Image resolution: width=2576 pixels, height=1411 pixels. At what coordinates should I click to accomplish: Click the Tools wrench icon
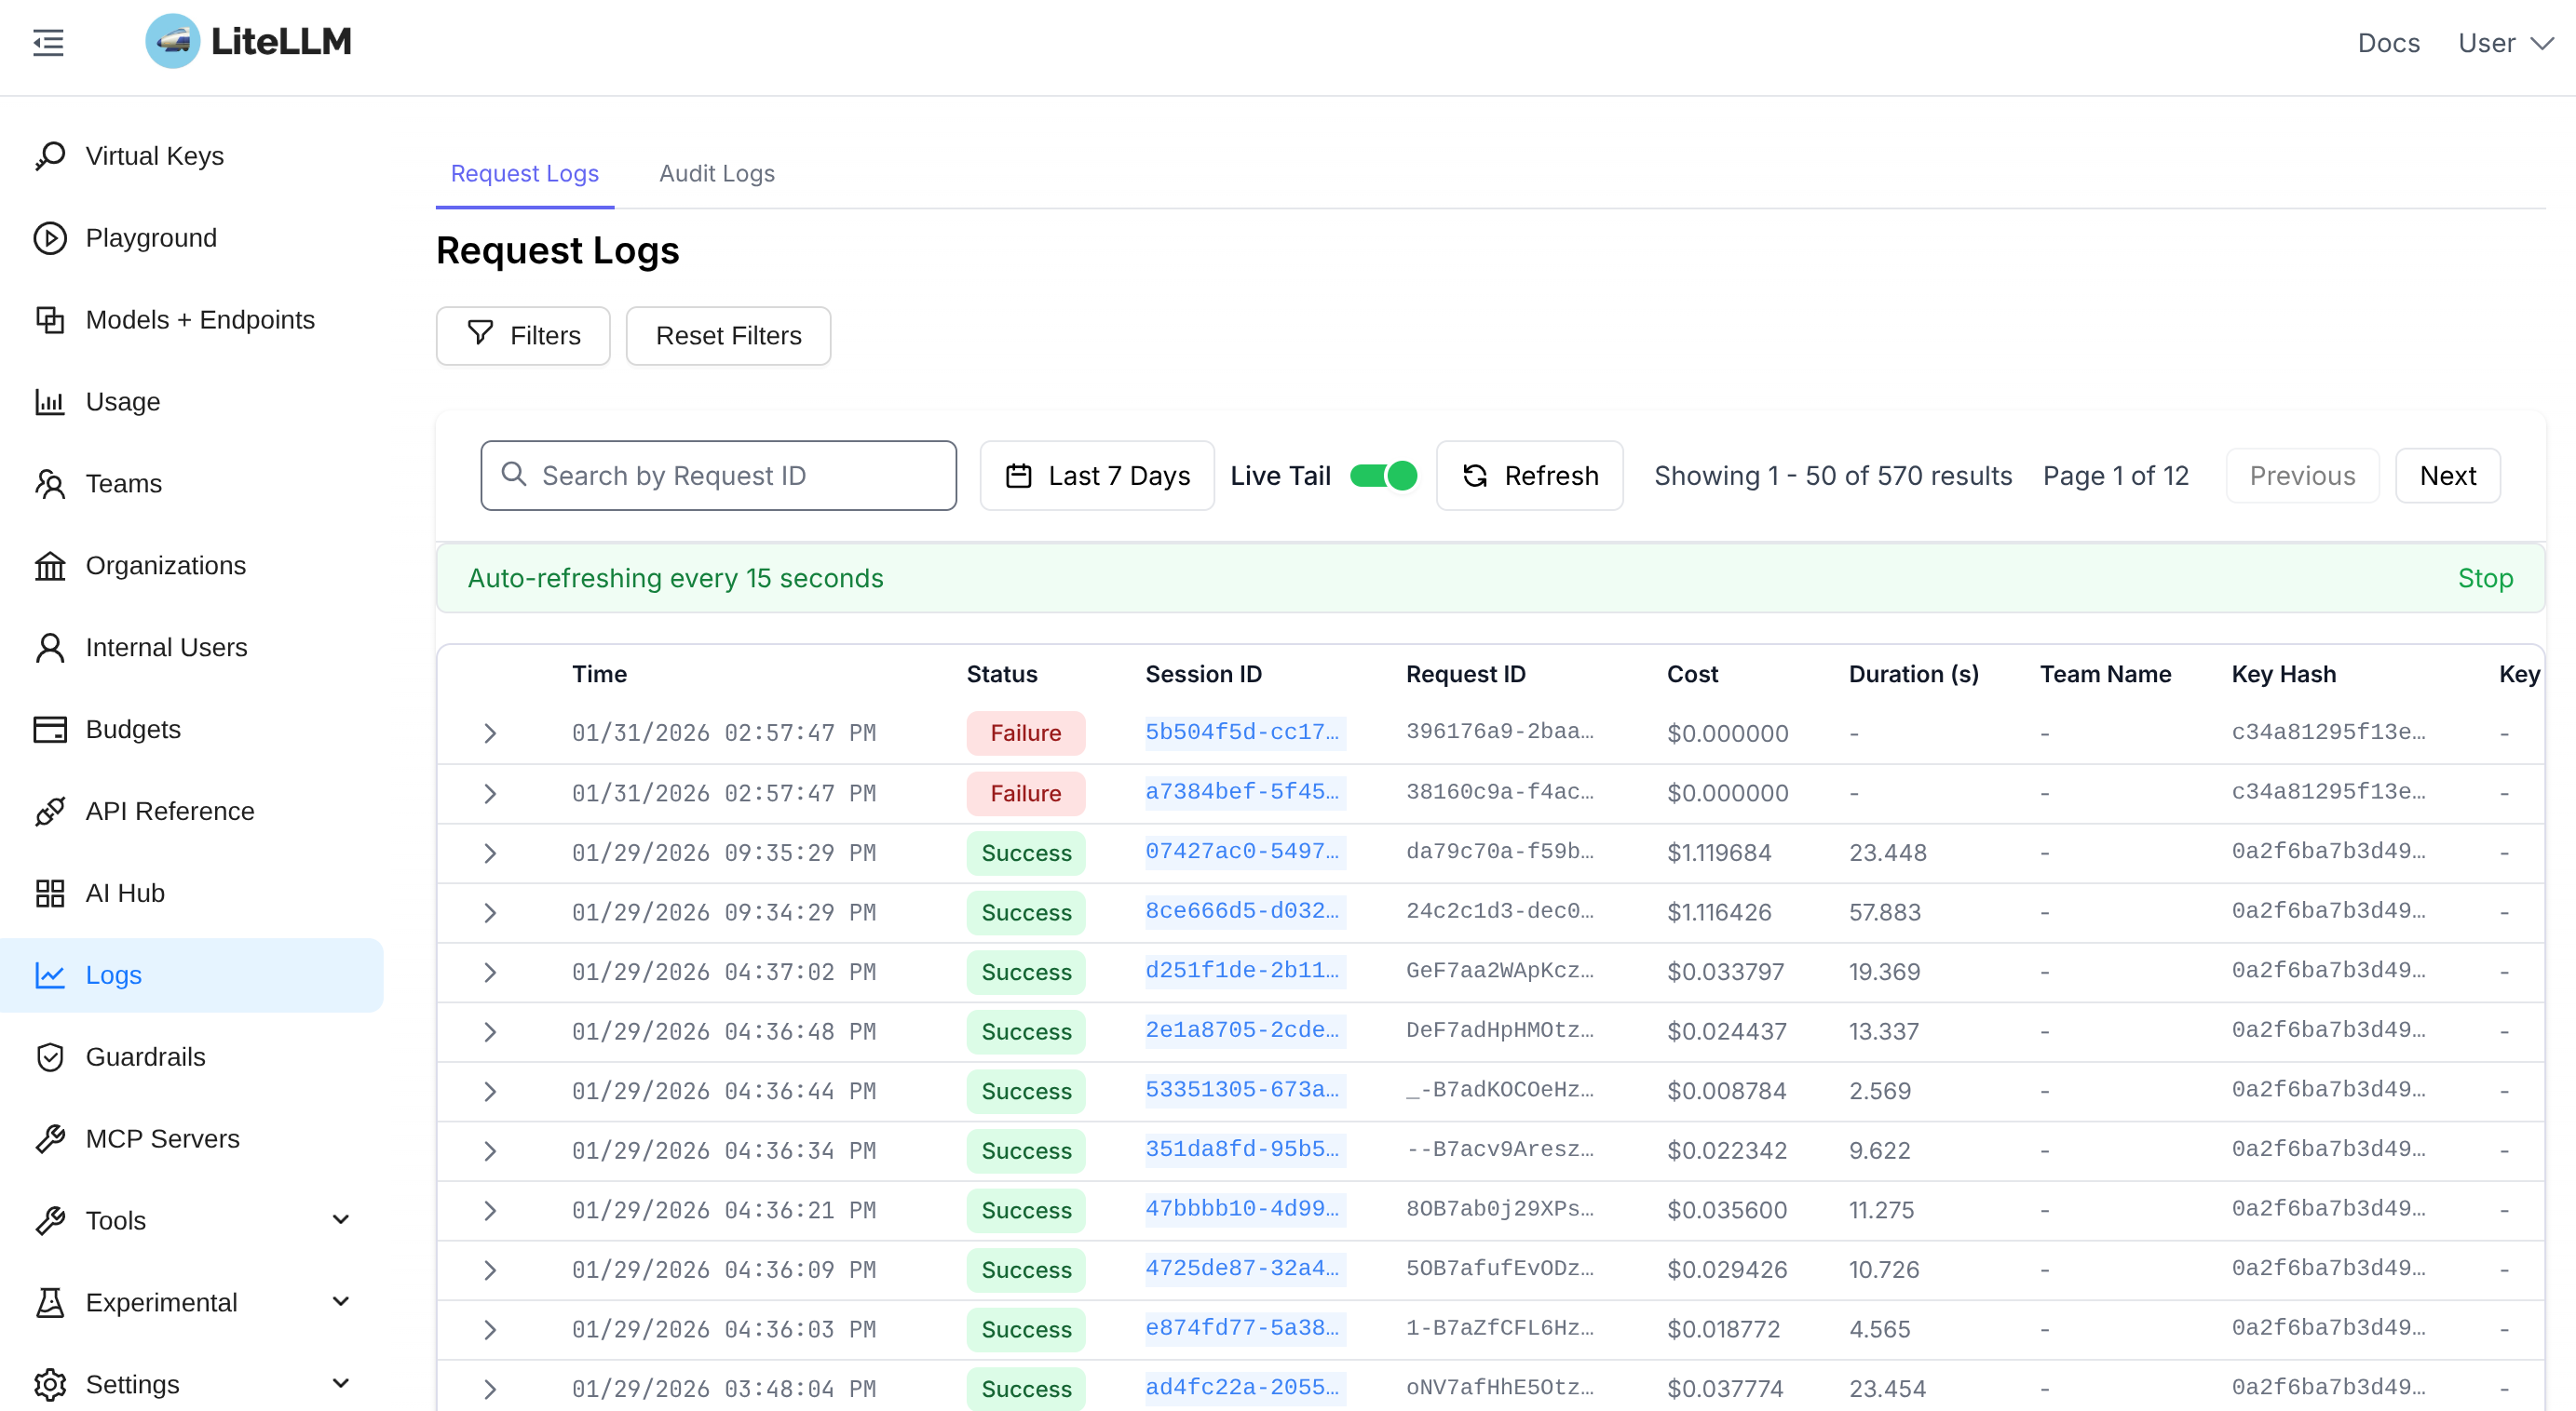(50, 1221)
